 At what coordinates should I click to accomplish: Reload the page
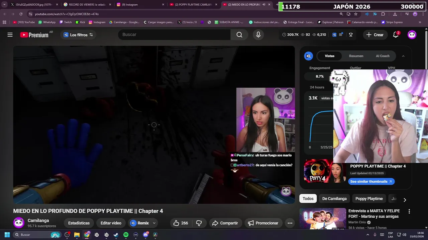point(21,14)
